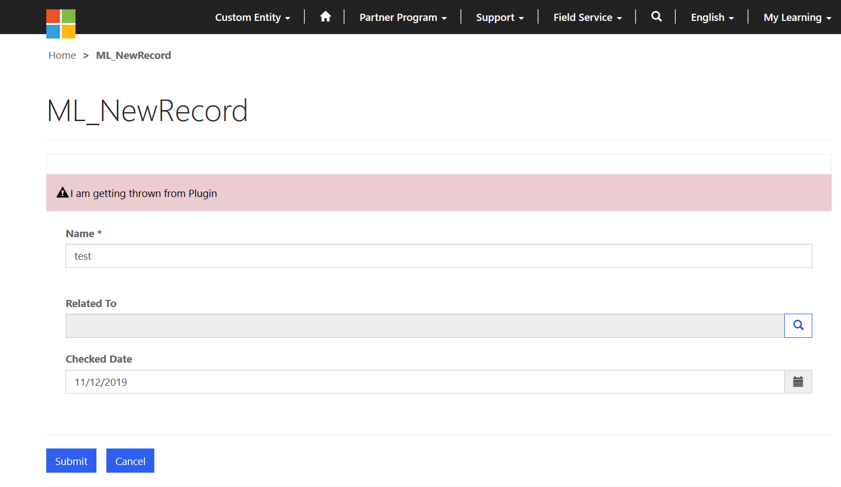Viewport: 841px width, 487px height.
Task: Click the ML_NewRecord page heading
Action: [147, 111]
